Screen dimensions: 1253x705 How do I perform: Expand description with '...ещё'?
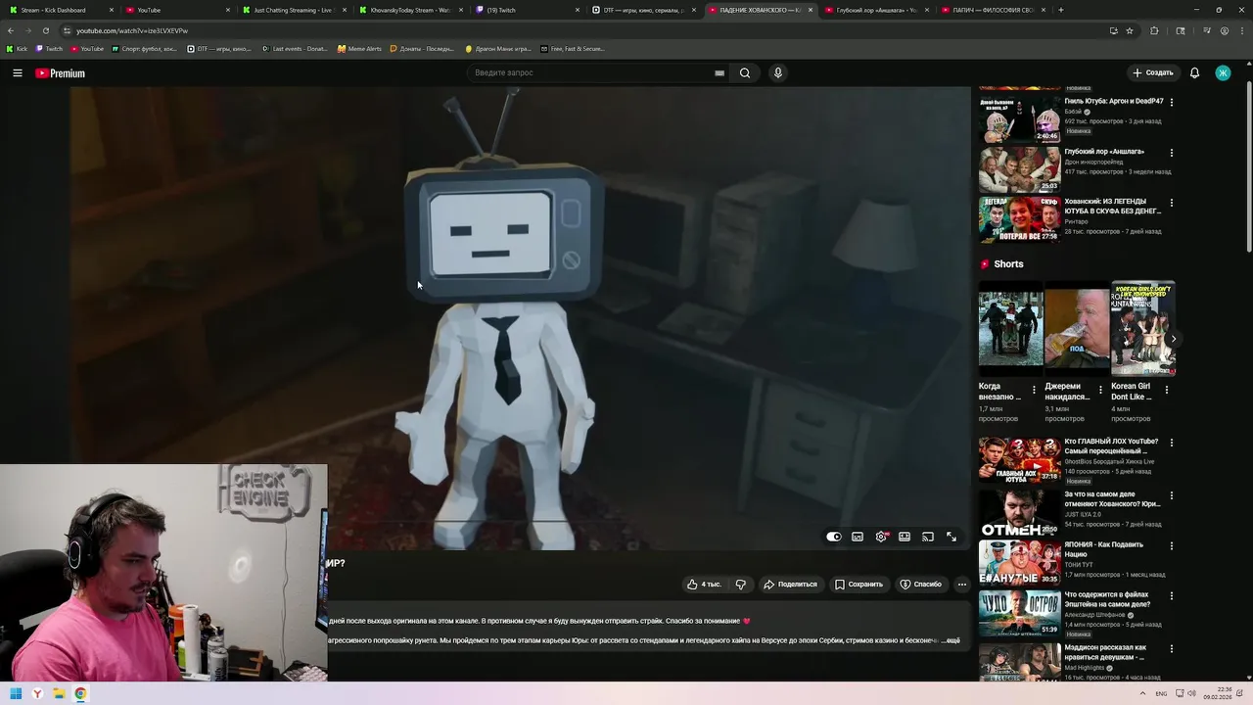tap(951, 640)
